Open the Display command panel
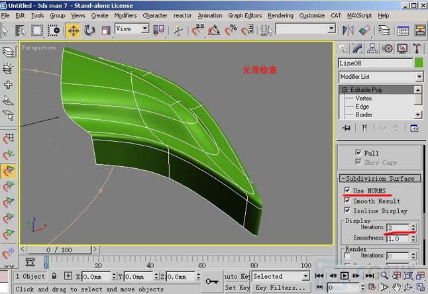 [402, 48]
